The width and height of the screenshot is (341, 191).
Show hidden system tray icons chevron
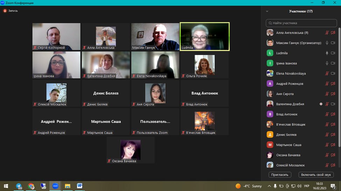click(x=269, y=186)
